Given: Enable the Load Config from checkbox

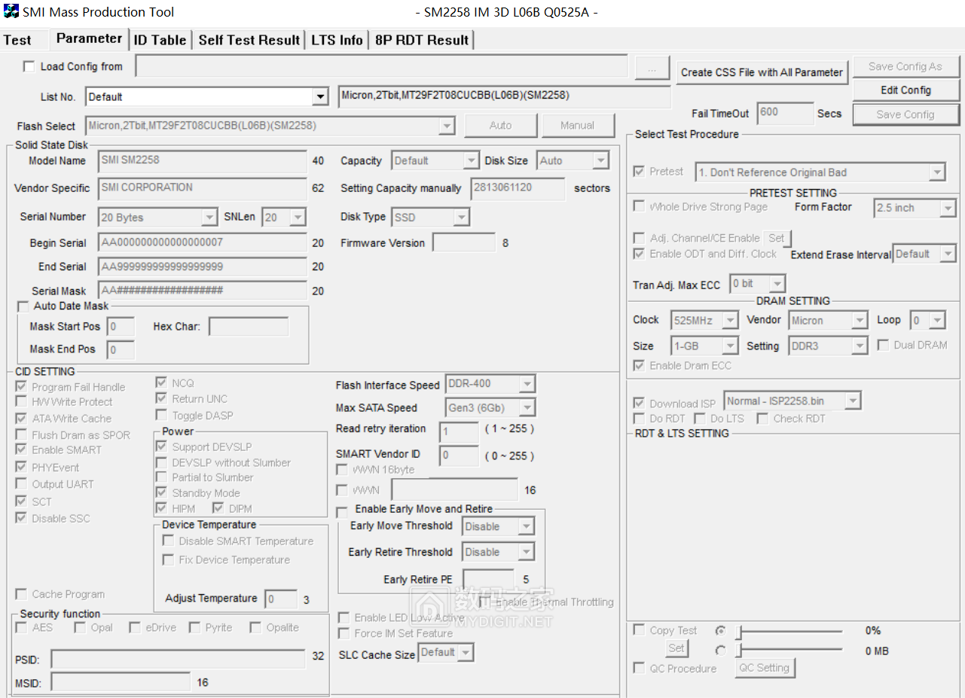Looking at the screenshot, I should click(29, 66).
